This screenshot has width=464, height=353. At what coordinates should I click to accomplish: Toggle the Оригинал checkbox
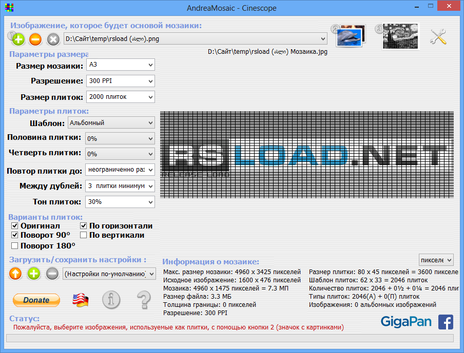click(14, 226)
